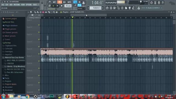Select the playlist draw pencil tool

pyautogui.click(x=35, y=12)
